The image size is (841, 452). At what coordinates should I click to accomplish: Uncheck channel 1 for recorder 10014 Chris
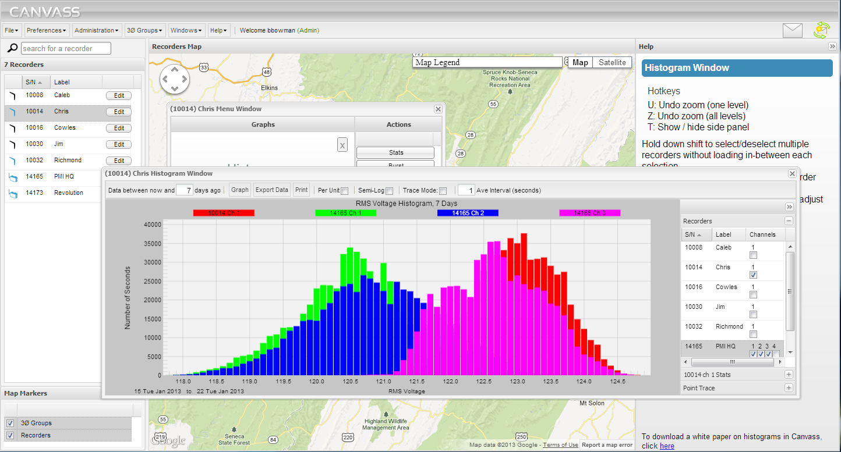[753, 275]
